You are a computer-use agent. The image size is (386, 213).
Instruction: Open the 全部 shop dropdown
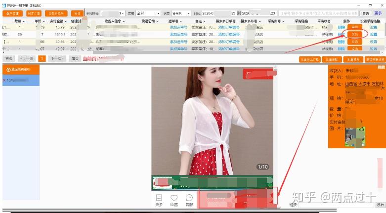(x=148, y=13)
